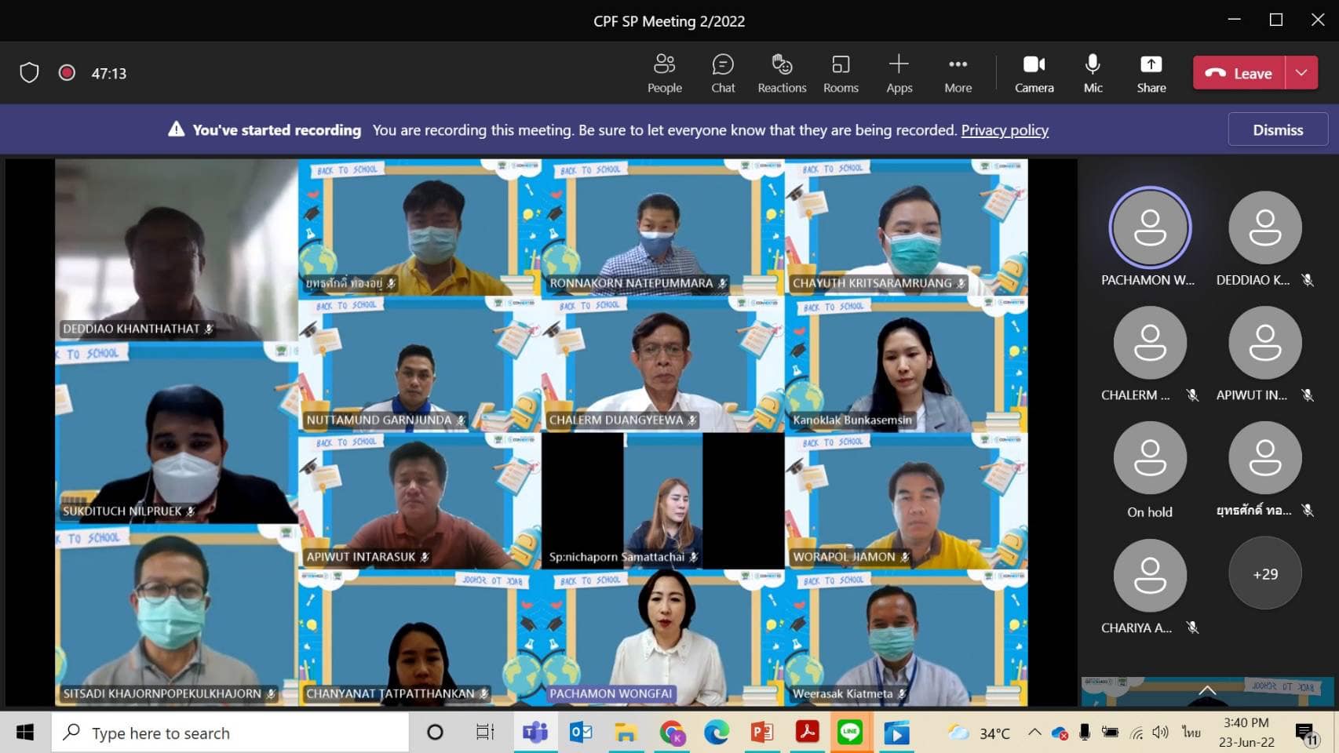Toggle the Mic mute state
1339x753 pixels.
point(1093,73)
